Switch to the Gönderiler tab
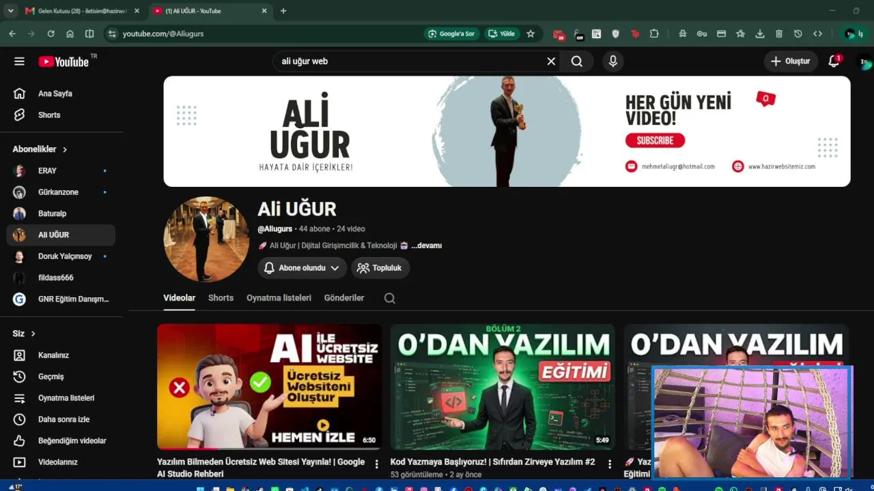874x491 pixels. coord(344,298)
